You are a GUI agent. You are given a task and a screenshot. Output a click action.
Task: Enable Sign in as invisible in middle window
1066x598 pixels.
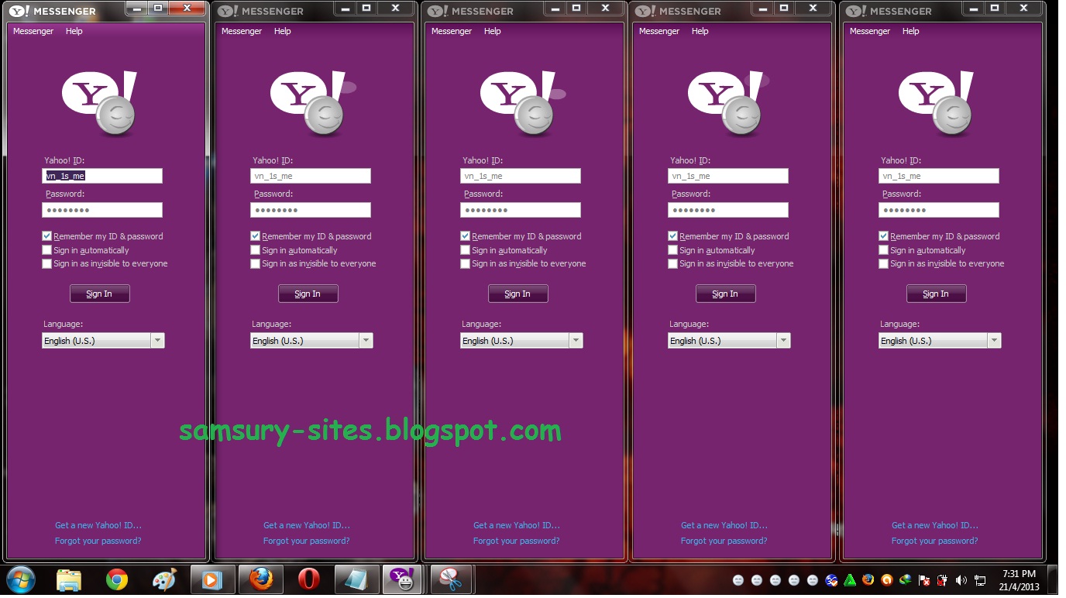coord(466,263)
